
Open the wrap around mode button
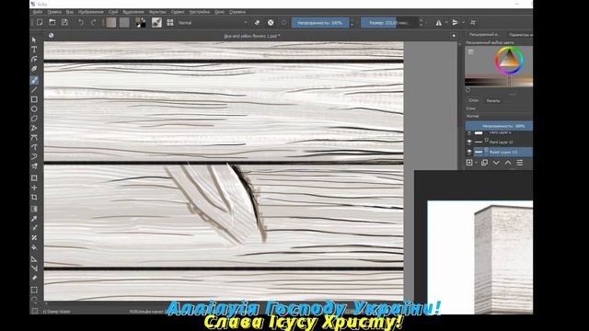(x=473, y=23)
